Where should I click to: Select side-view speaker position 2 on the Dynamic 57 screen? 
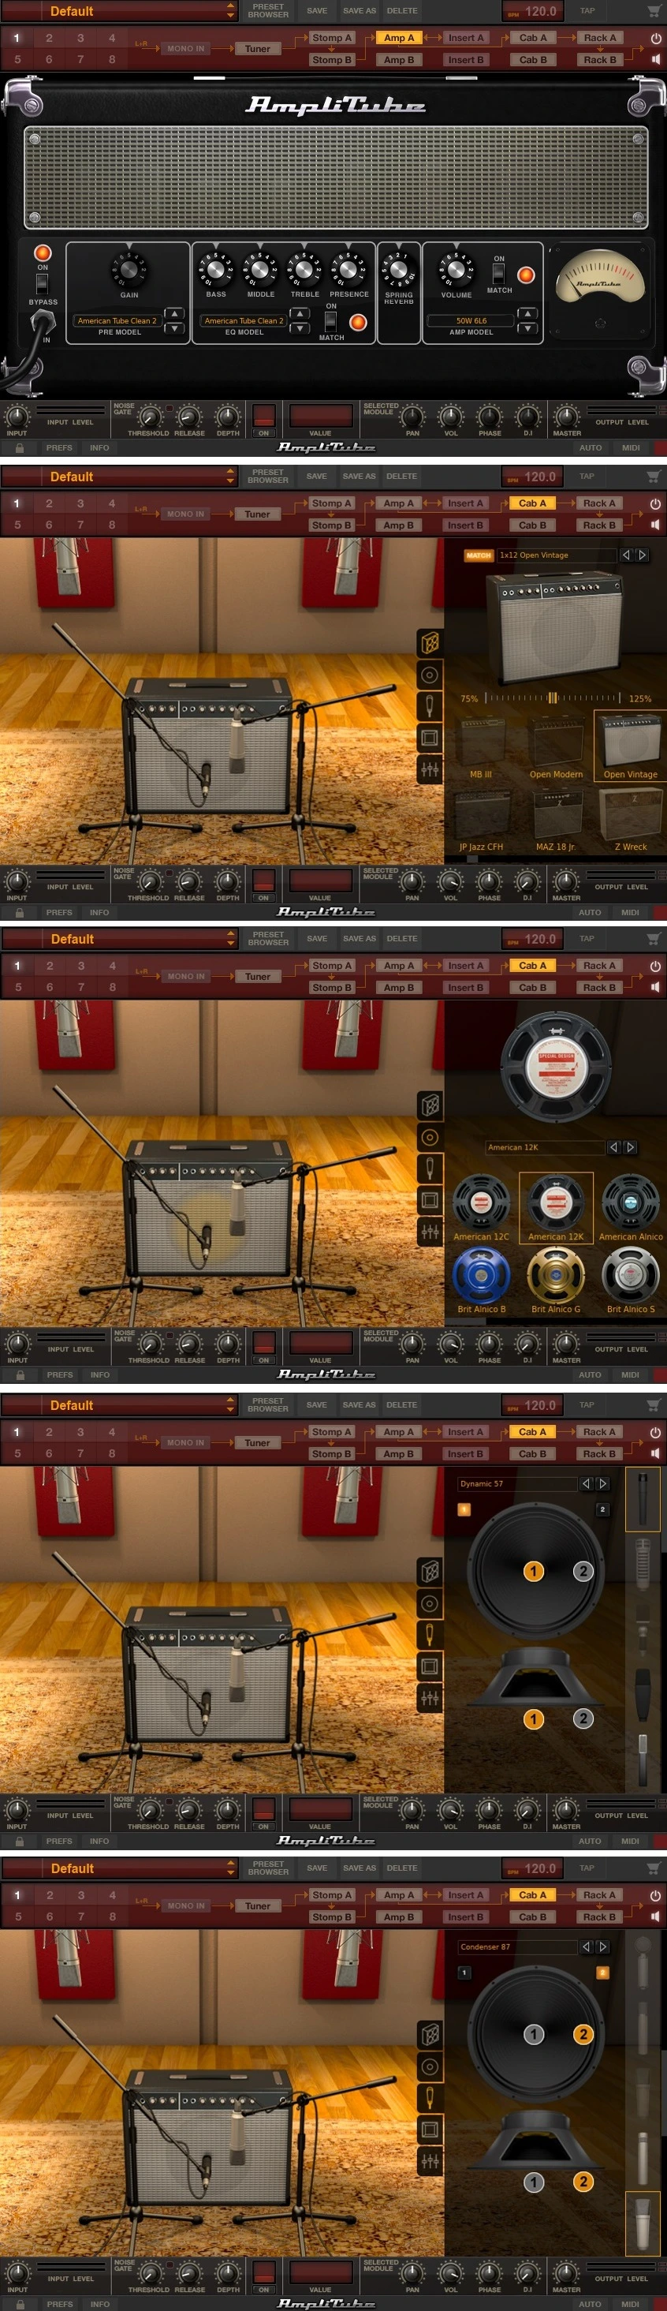(583, 1718)
